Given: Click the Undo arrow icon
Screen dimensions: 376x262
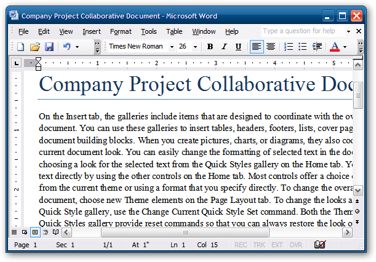Looking at the screenshot, I should pos(67,47).
